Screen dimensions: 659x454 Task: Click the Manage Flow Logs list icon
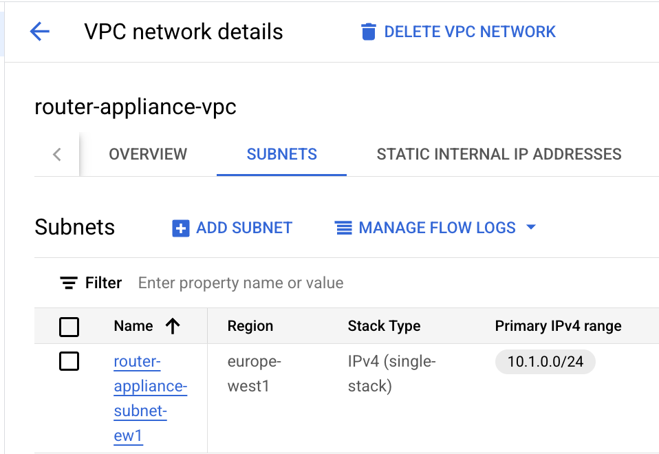pyautogui.click(x=343, y=228)
